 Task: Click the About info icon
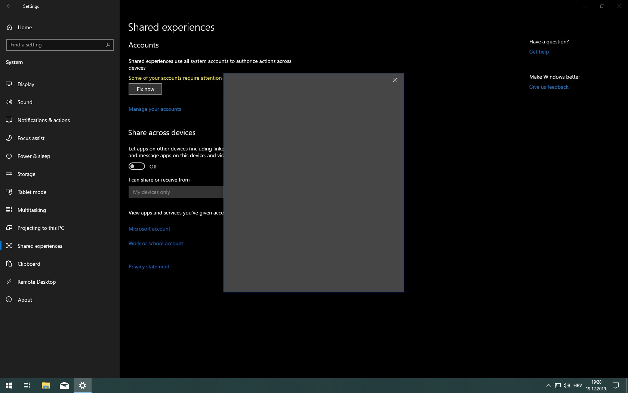click(x=9, y=300)
